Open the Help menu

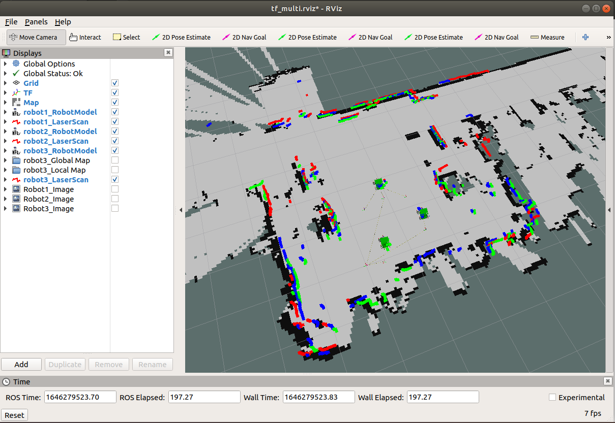[x=63, y=22]
